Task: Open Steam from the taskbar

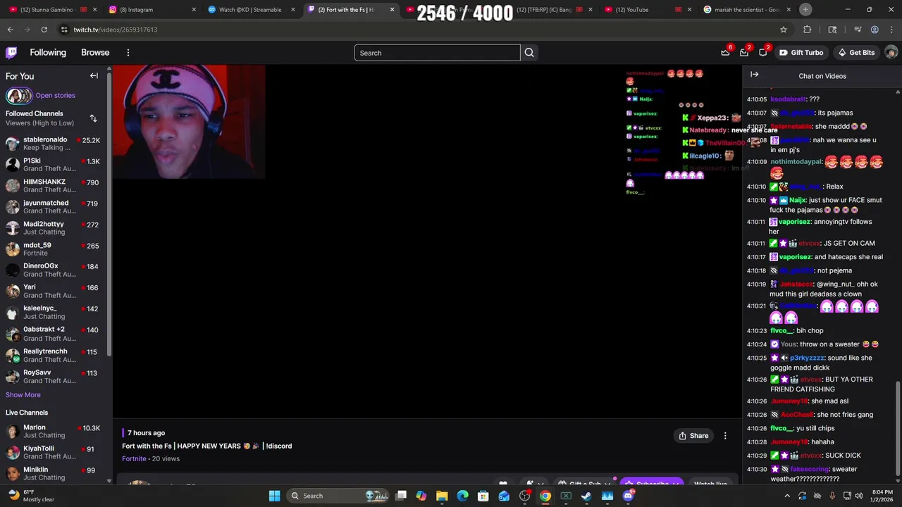Action: (x=586, y=496)
